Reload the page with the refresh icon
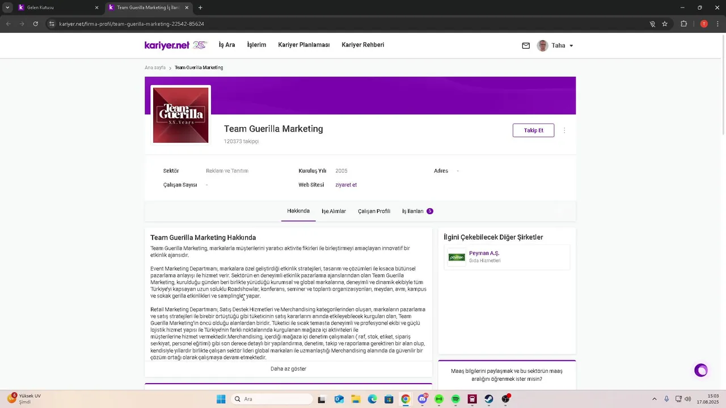This screenshot has height=408, width=726. tap(35, 24)
